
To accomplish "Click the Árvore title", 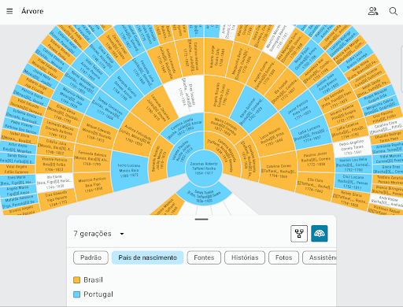I will 32,11.
